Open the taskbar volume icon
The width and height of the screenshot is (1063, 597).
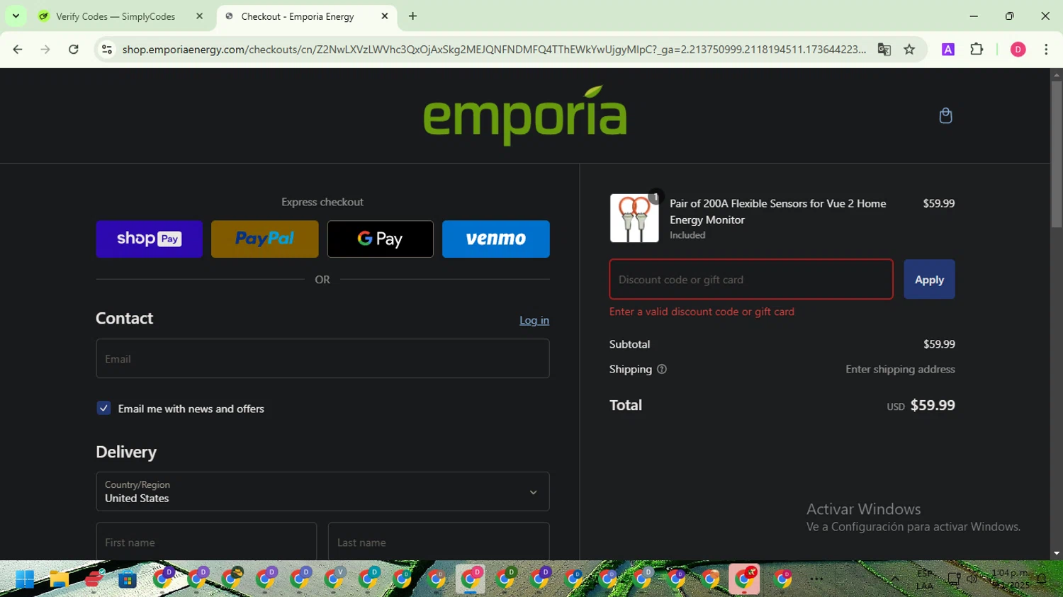(x=972, y=579)
